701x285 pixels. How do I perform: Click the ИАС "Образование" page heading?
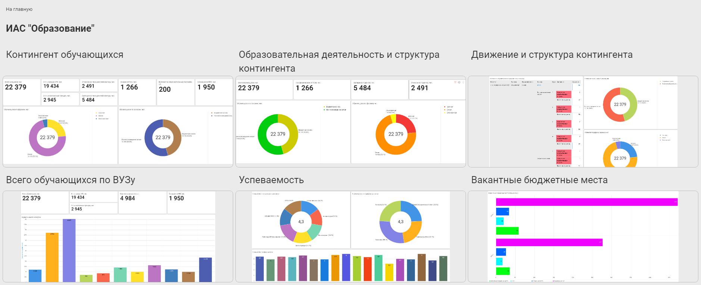point(50,29)
